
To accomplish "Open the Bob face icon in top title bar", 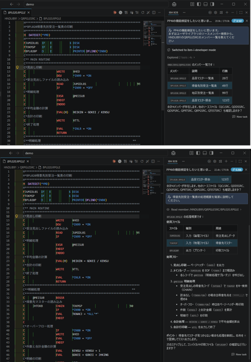I will [174, 4].
